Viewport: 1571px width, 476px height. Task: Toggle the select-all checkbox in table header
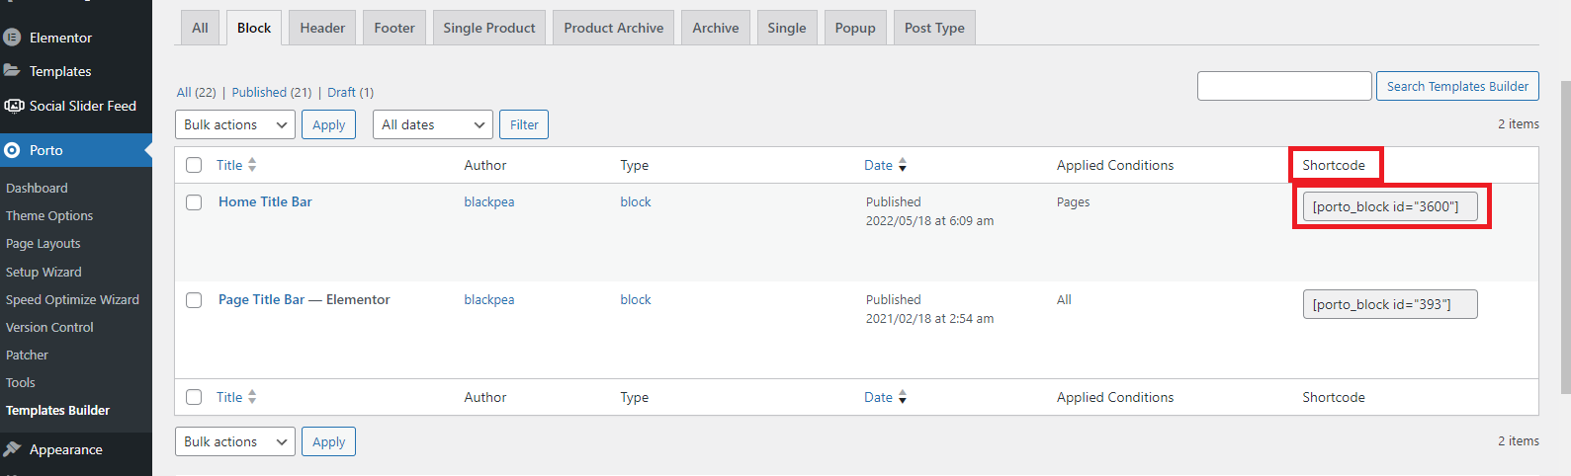(x=194, y=166)
